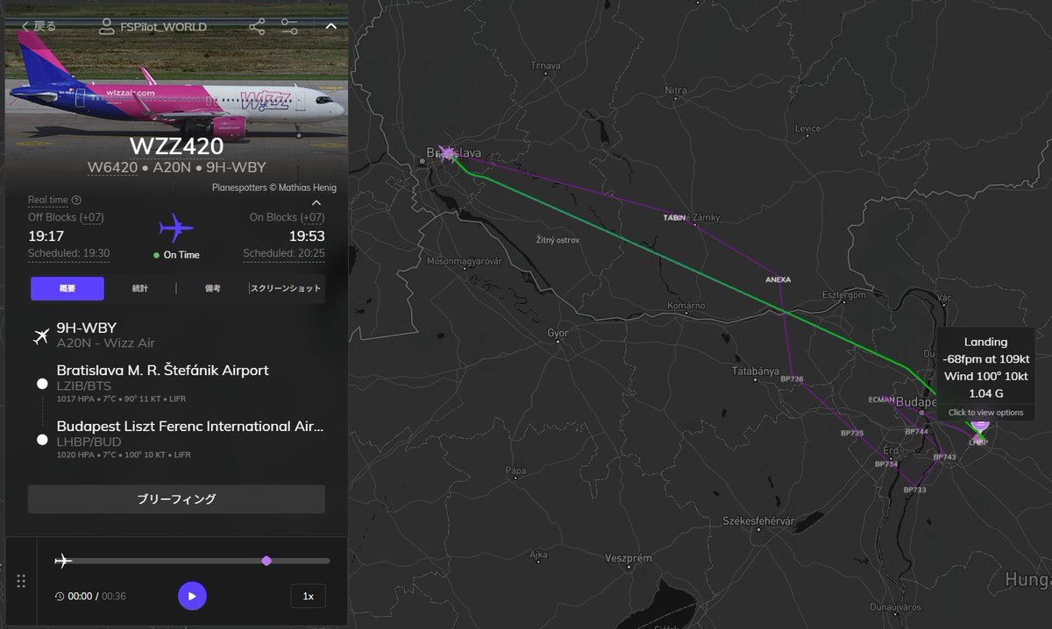Image resolution: width=1052 pixels, height=629 pixels.
Task: Click the FSPilot_WORLD user profile icon
Action: [107, 27]
